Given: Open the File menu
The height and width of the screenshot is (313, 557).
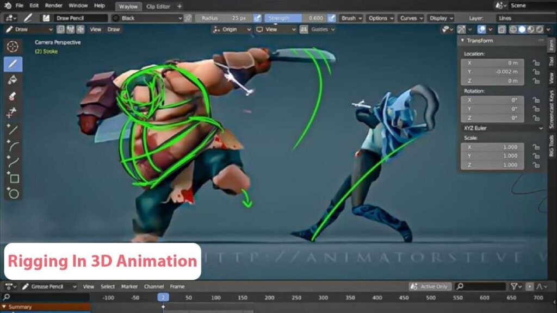Looking at the screenshot, I should 20,5.
